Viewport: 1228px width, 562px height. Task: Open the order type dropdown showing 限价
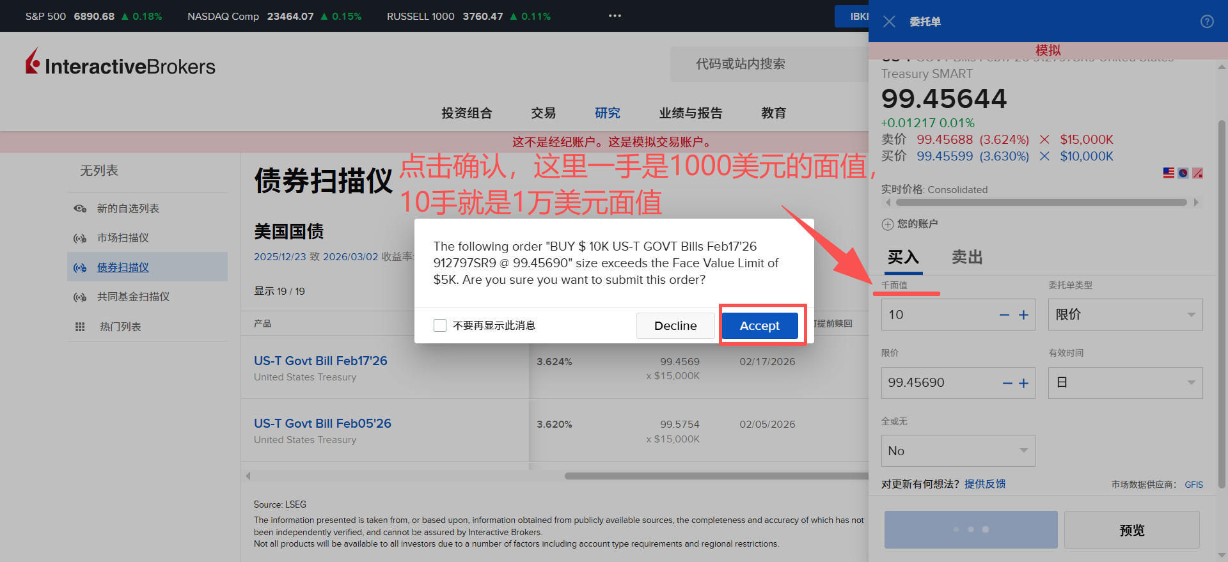1124,315
